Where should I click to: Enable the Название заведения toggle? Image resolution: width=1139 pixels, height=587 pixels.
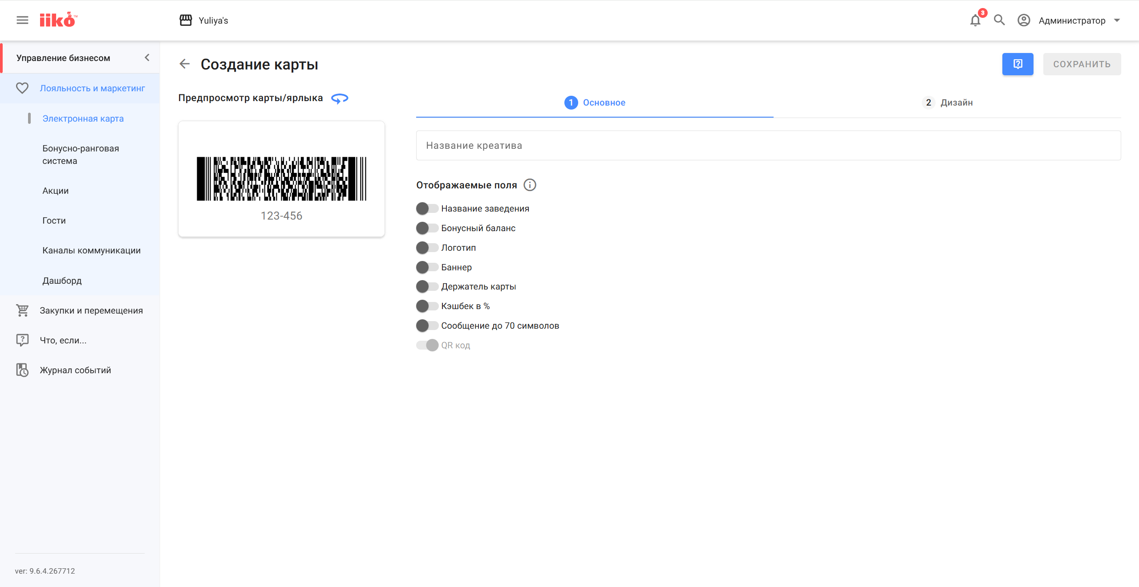(x=427, y=208)
